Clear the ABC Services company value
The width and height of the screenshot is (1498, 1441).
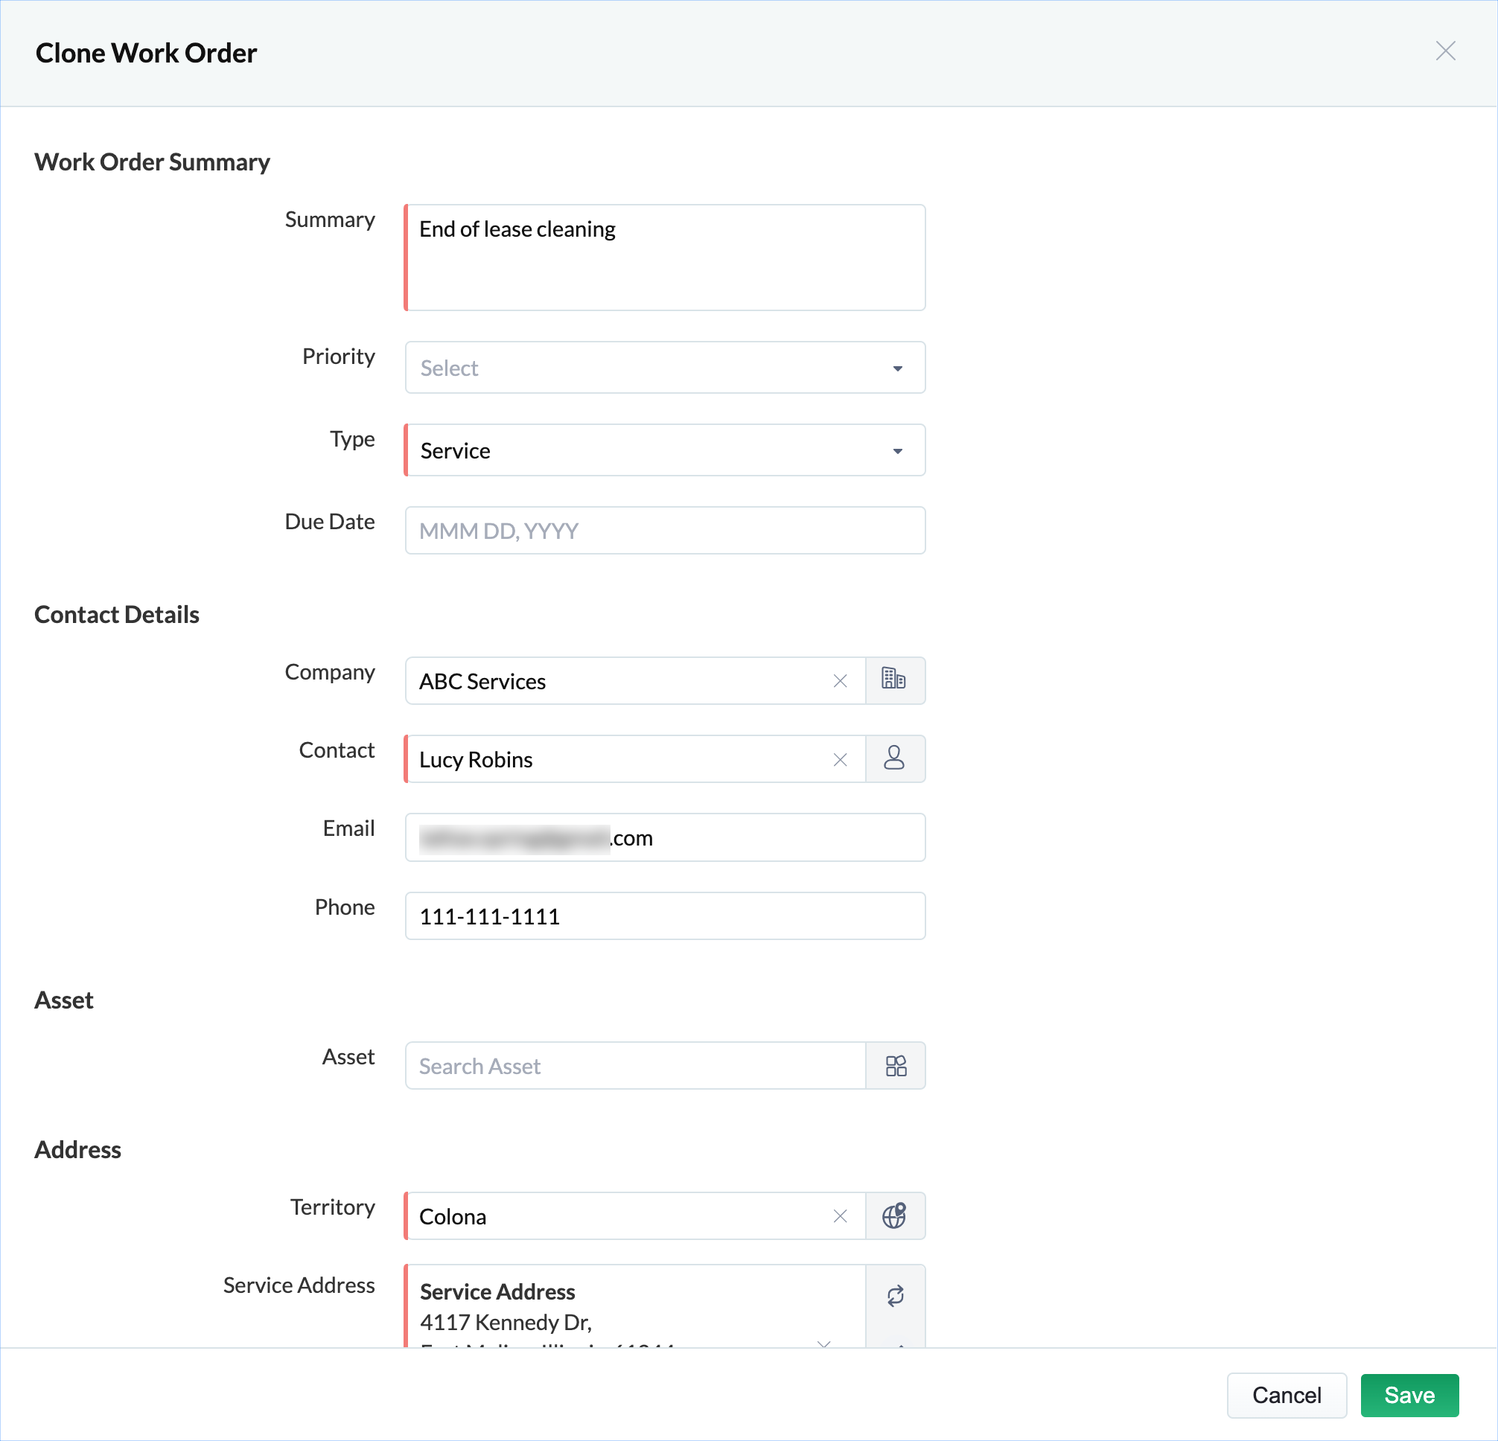[x=840, y=681]
